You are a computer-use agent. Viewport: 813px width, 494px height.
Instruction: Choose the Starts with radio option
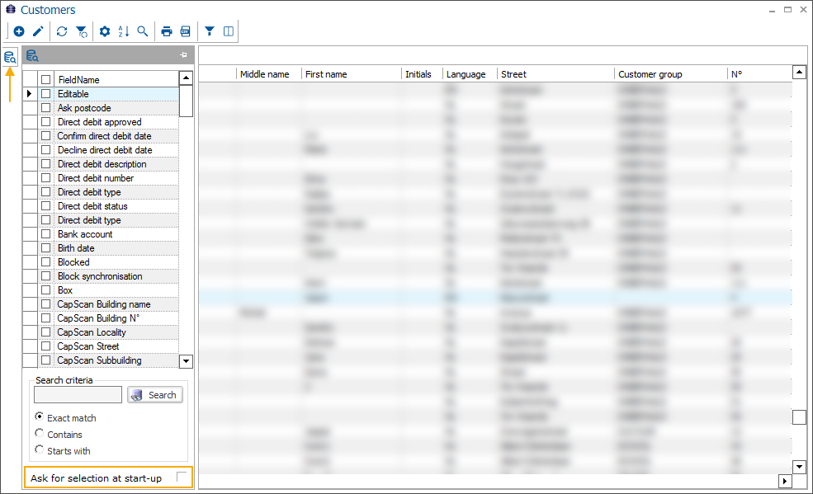pos(40,450)
